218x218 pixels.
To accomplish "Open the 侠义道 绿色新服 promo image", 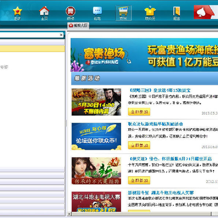I will pyautogui.click(x=96, y=171).
